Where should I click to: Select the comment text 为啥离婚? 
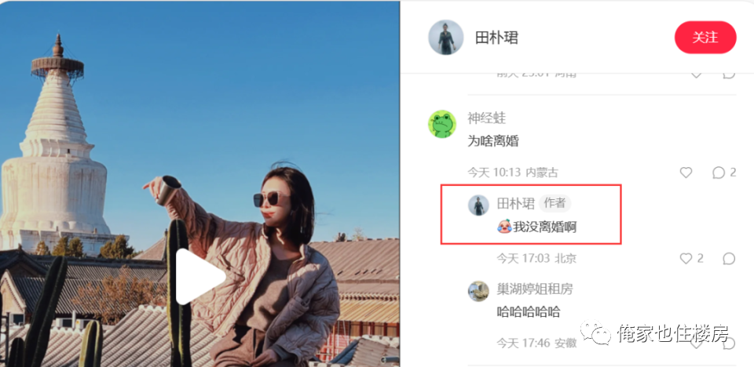click(493, 140)
